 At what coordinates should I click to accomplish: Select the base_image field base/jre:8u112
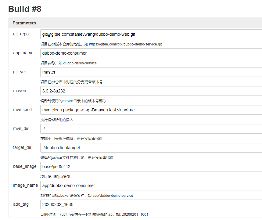click(151, 167)
